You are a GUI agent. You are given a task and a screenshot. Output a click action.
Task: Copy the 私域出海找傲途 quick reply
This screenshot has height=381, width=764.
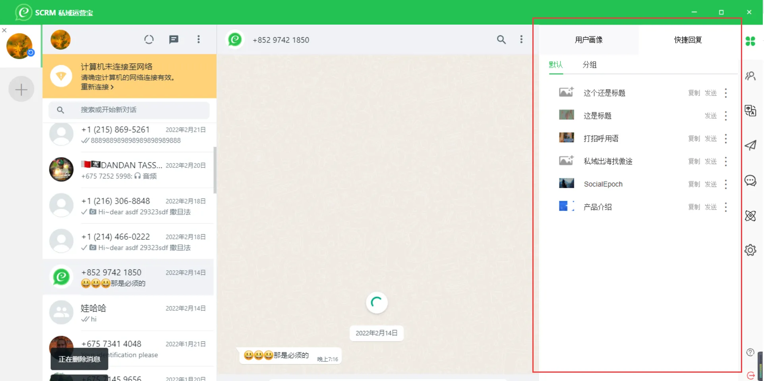[x=694, y=162]
